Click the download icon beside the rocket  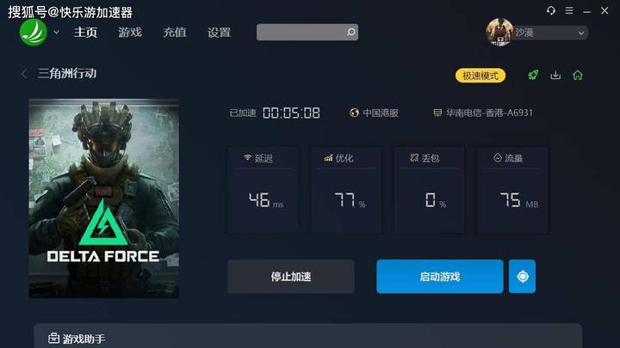555,75
